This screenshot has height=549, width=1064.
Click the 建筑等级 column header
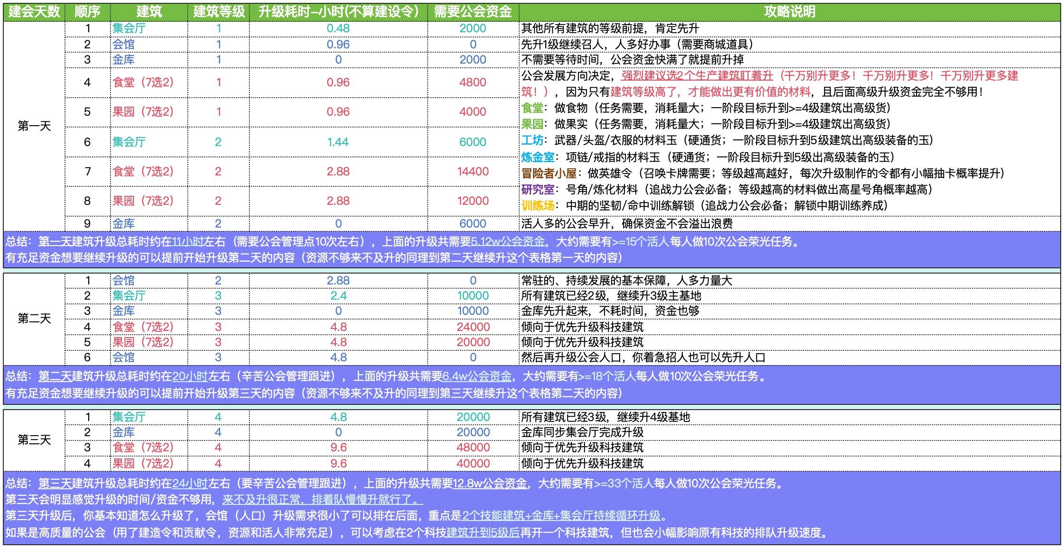(x=218, y=12)
